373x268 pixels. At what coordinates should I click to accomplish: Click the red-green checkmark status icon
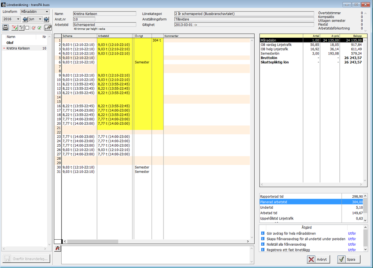click(x=15, y=28)
